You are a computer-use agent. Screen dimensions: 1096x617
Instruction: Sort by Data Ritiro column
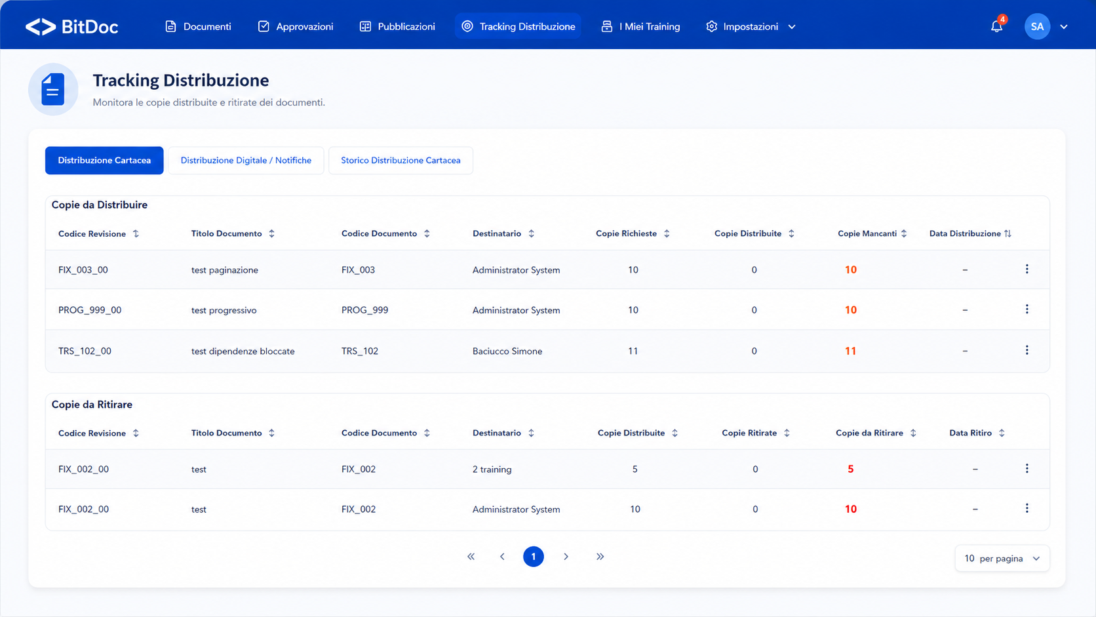point(1002,433)
